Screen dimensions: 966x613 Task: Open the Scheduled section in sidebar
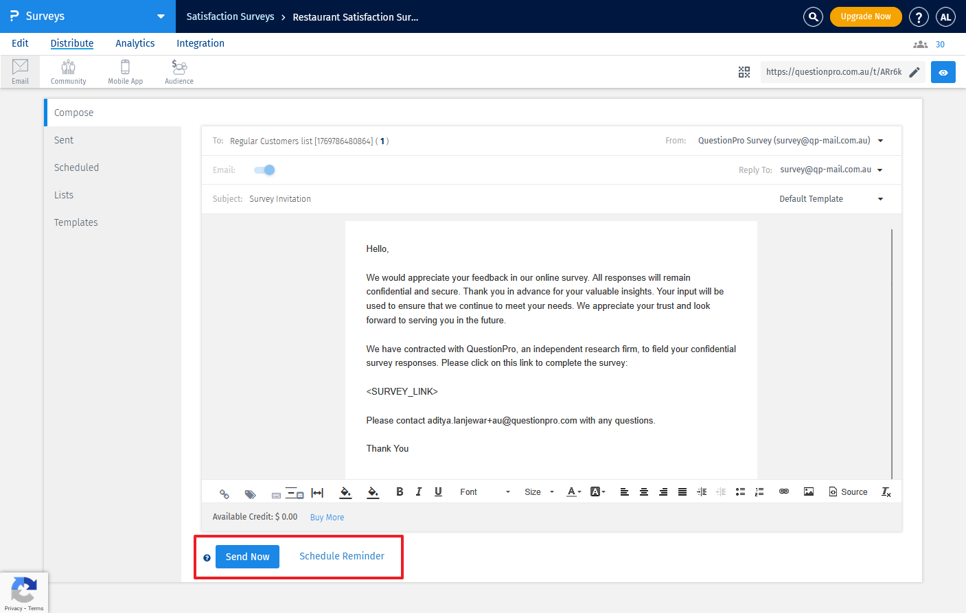pyautogui.click(x=76, y=167)
